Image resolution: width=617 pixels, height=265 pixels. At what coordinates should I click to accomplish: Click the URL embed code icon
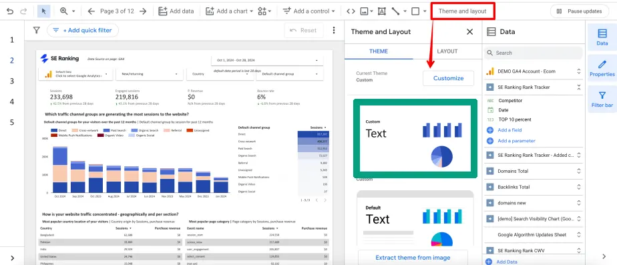click(x=351, y=11)
